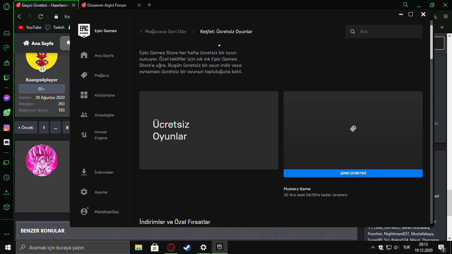452x254 pixels.
Task: Open Unreal Engine sidebar icon
Action: click(84, 135)
